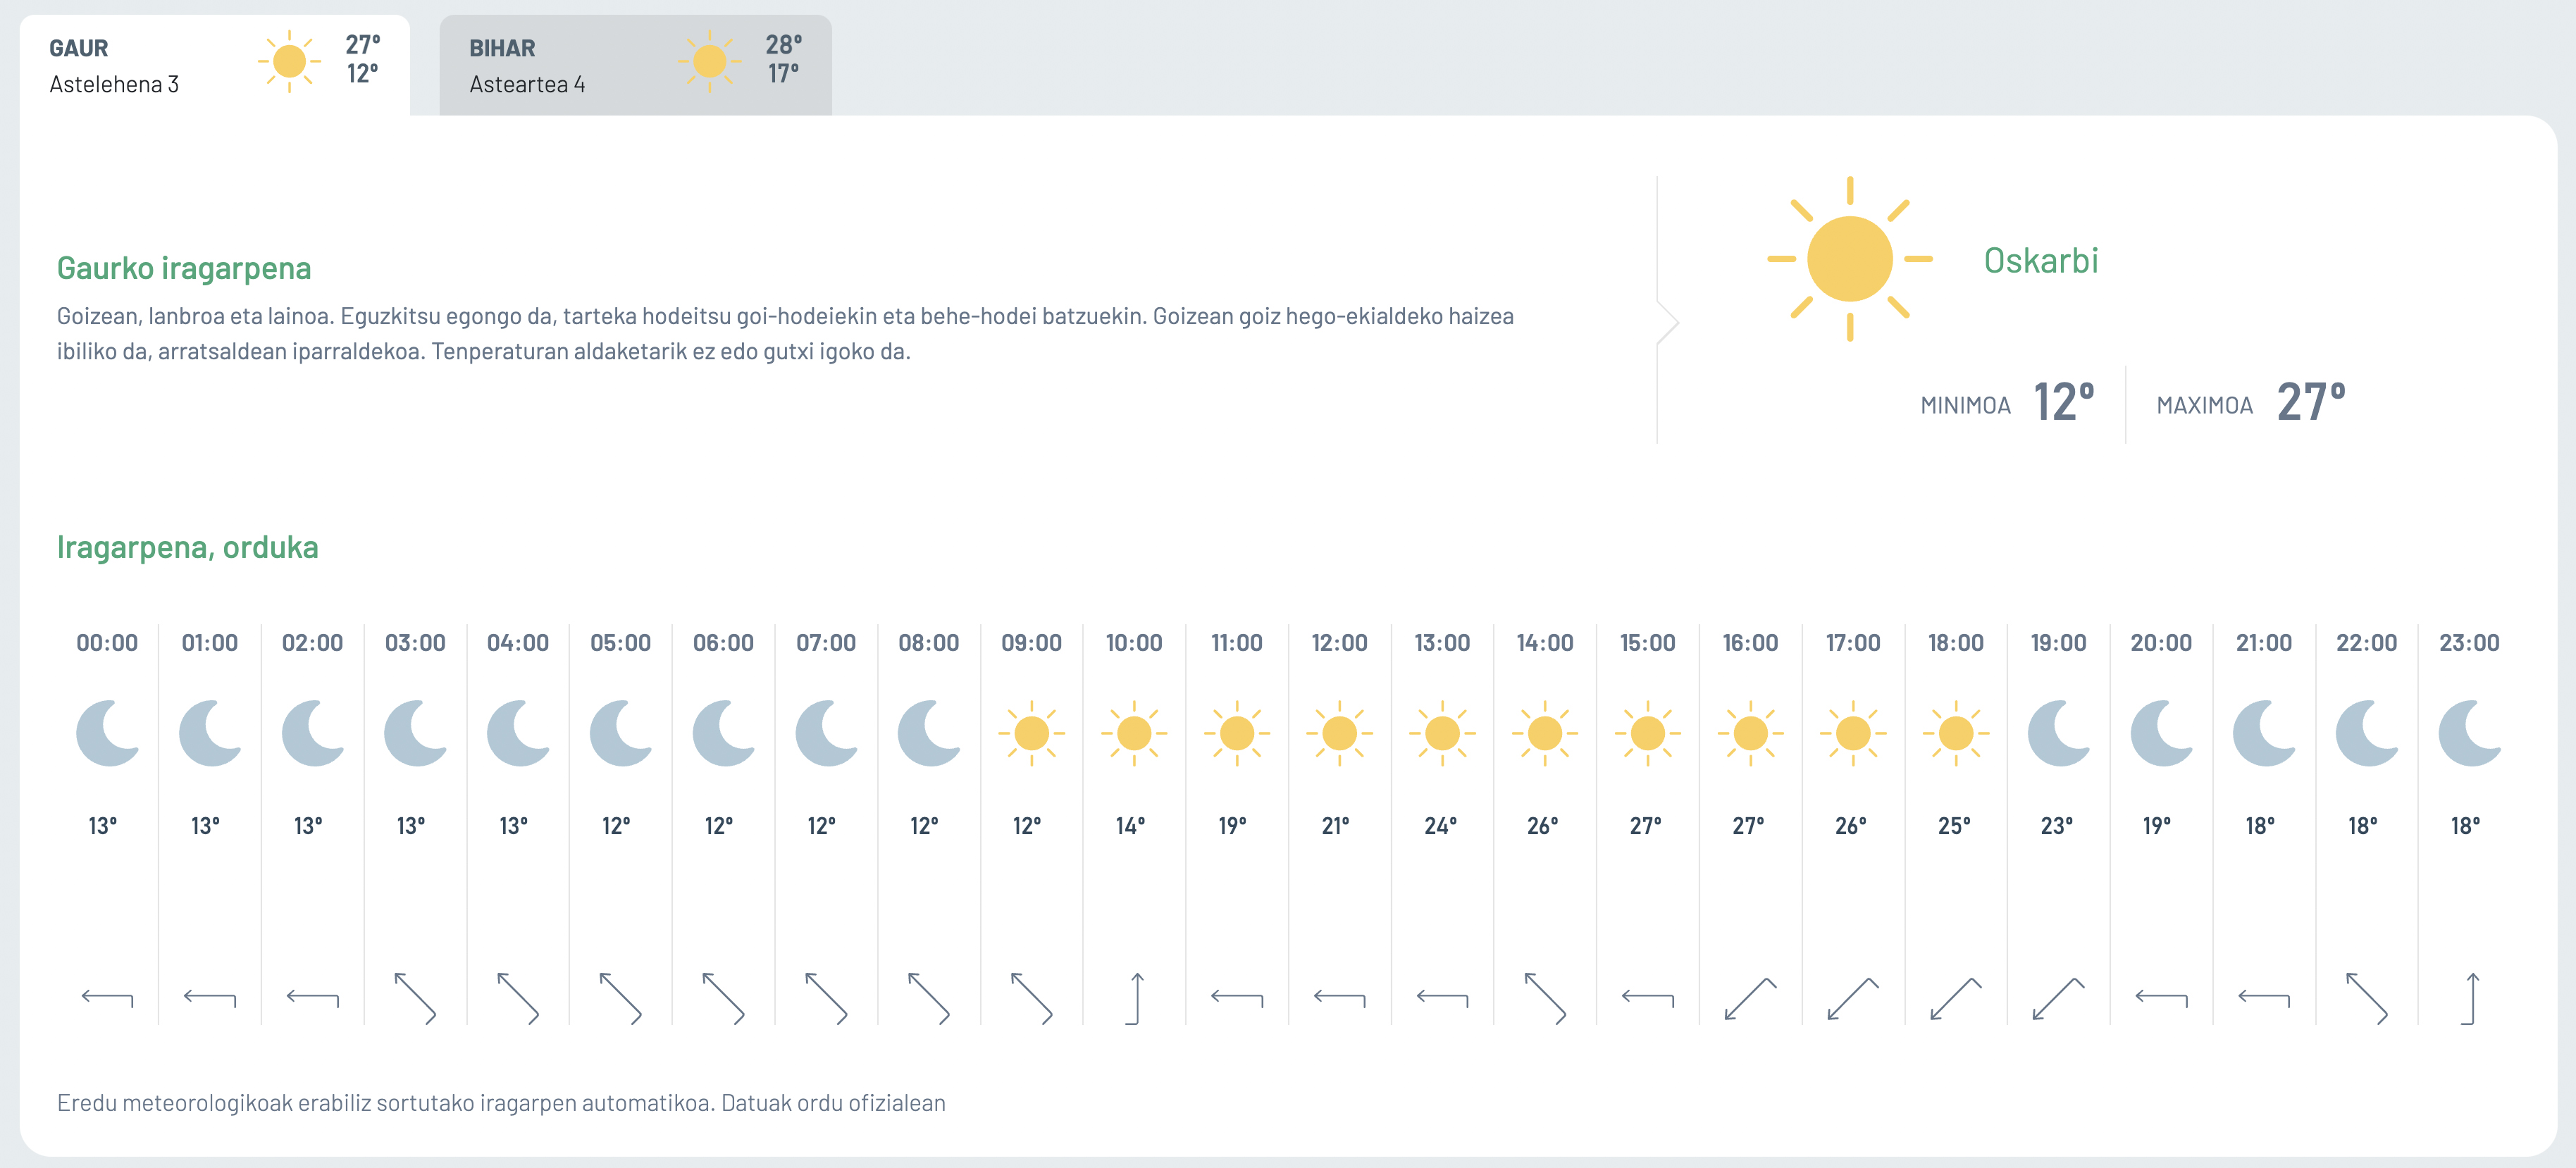Viewport: 2576px width, 1168px height.
Task: Click the 05:00 hour label
Action: point(621,643)
